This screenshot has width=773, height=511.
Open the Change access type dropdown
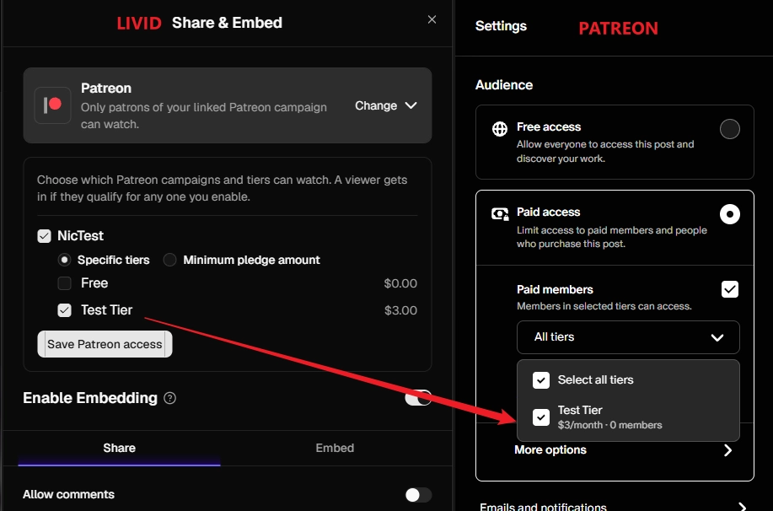[386, 105]
